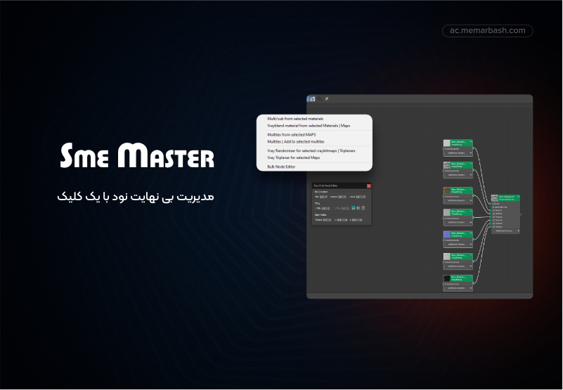Expand Additional Params on the multitex output node

505,231
